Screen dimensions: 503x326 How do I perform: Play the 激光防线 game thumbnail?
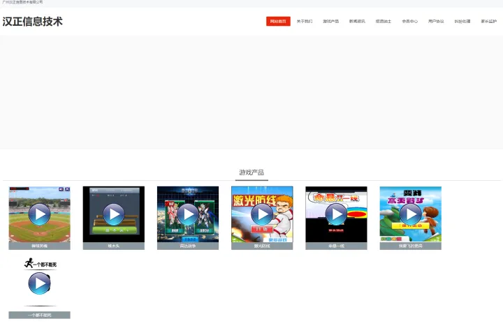tap(262, 214)
